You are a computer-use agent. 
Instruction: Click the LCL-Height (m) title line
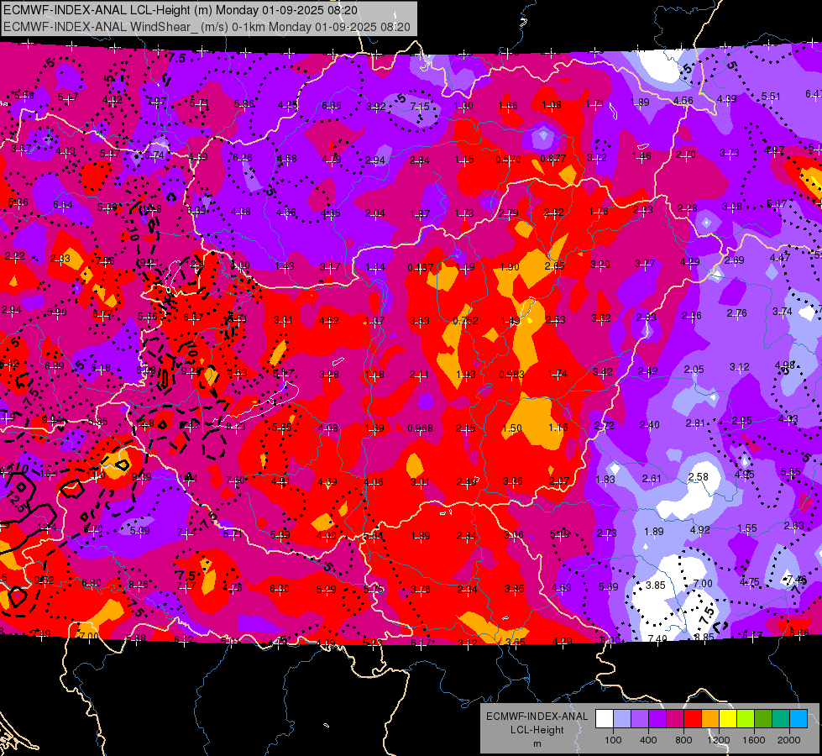(181, 10)
